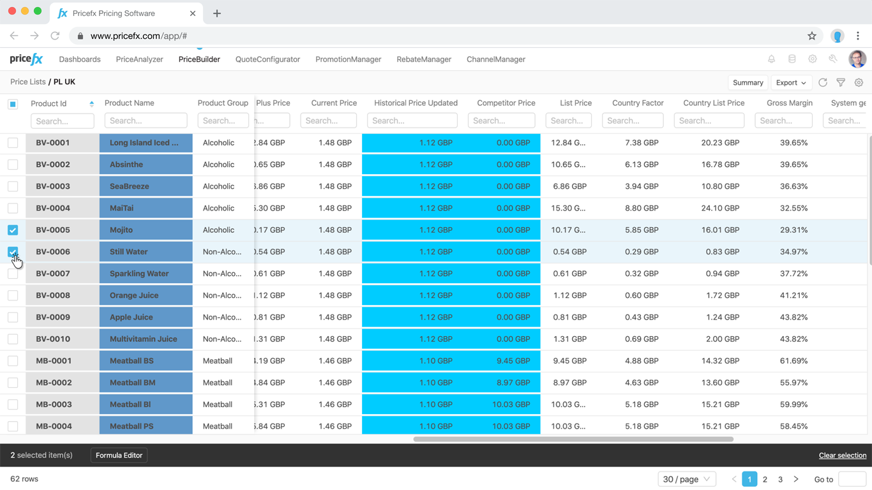Click the Formula Editor button

119,456
